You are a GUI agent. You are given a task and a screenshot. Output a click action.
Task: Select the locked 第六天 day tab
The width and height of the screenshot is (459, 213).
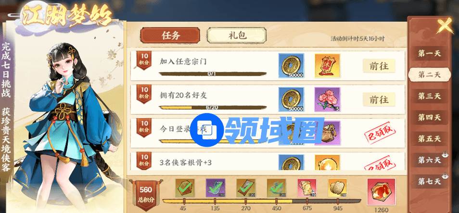pos(429,160)
